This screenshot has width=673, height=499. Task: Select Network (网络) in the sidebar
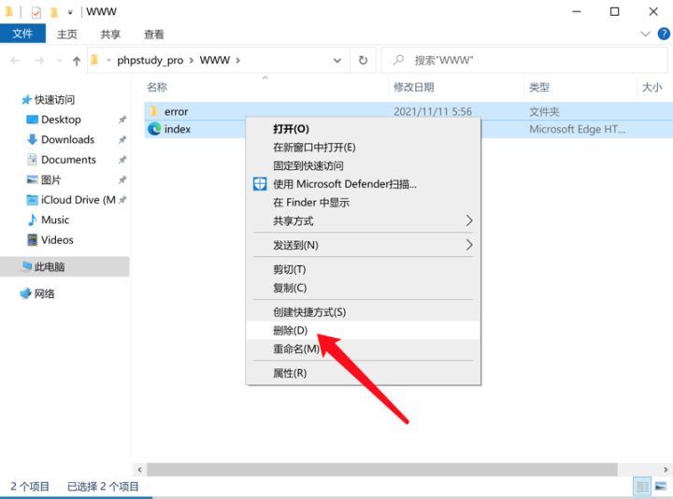pos(37,293)
